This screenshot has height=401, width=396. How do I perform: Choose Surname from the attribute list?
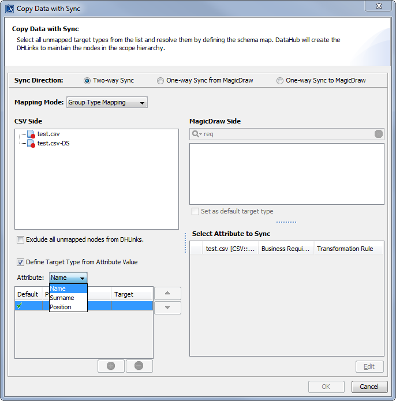(x=68, y=298)
